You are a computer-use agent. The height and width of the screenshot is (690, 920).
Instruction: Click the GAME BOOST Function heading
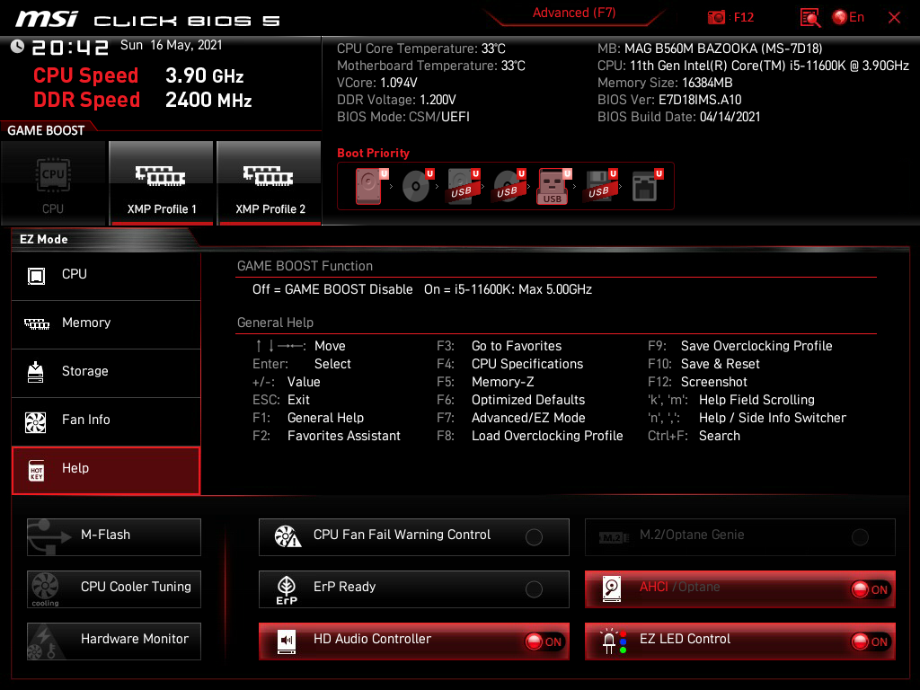point(305,266)
